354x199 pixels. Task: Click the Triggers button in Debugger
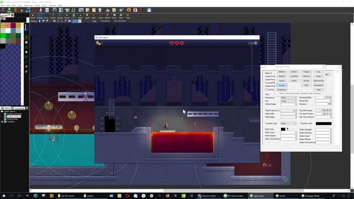[x=306, y=72]
